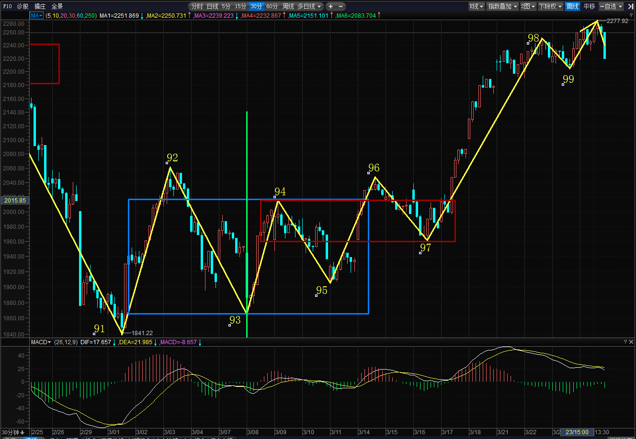Toggle the 平移 pan mode
This screenshot has height=439, width=636.
click(589, 6)
